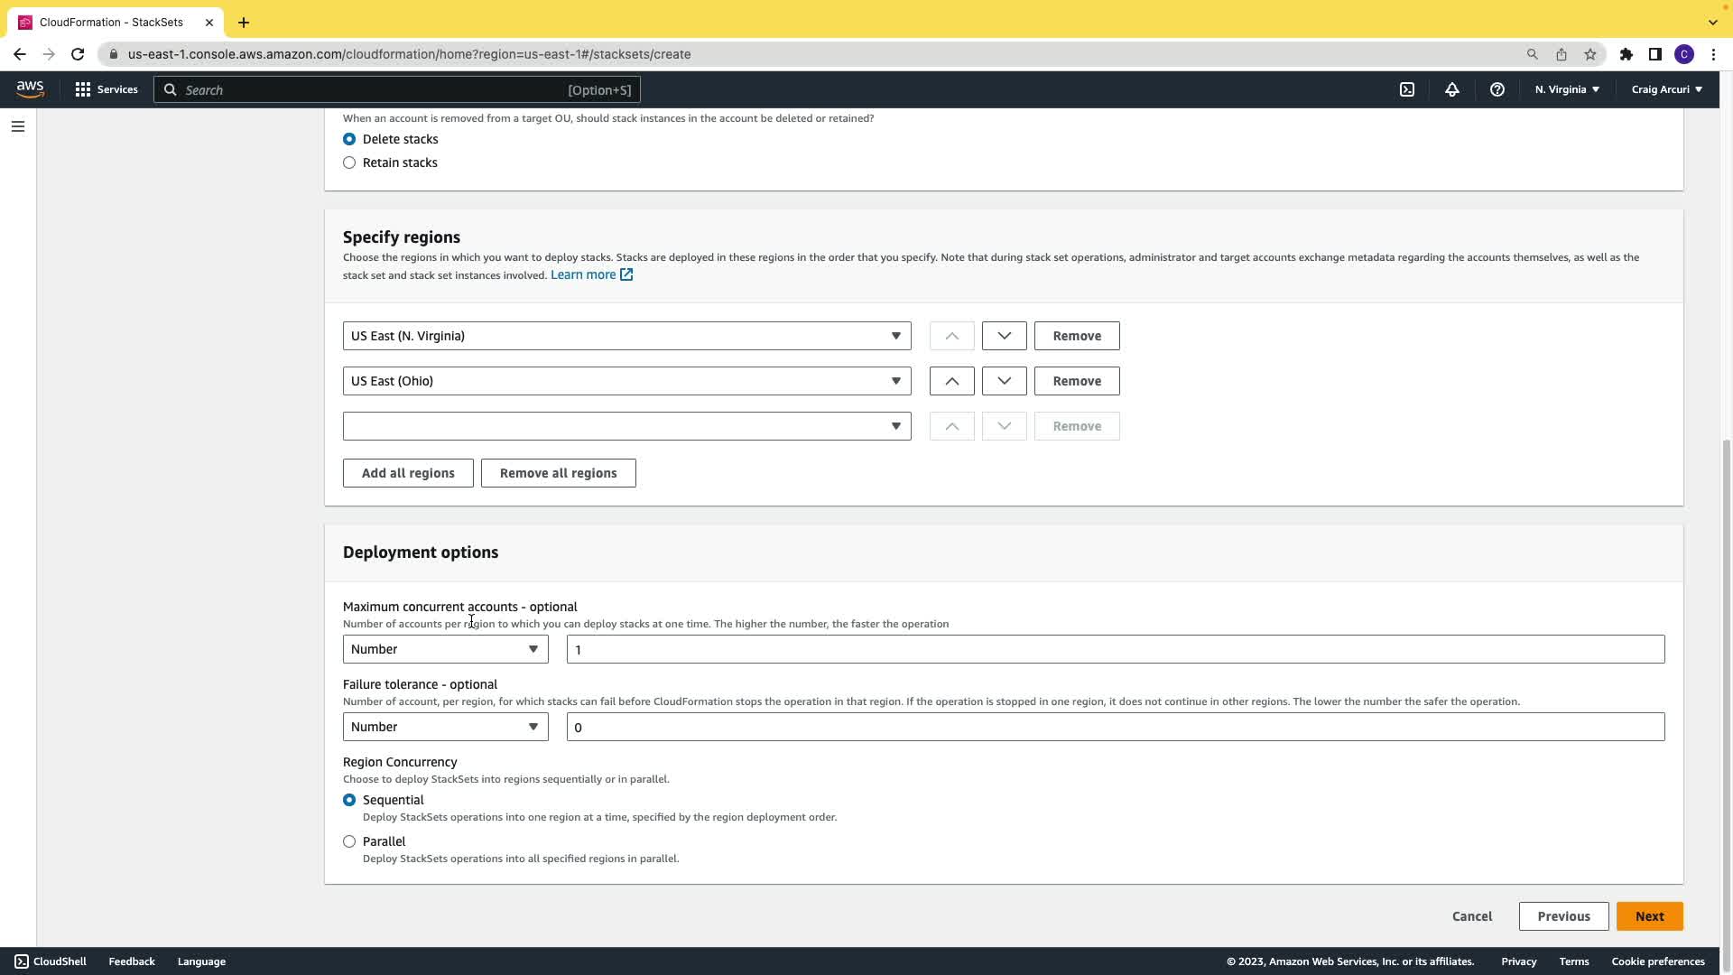Select the Retain stacks radio option
Viewport: 1733px width, 975px height.
click(x=349, y=162)
